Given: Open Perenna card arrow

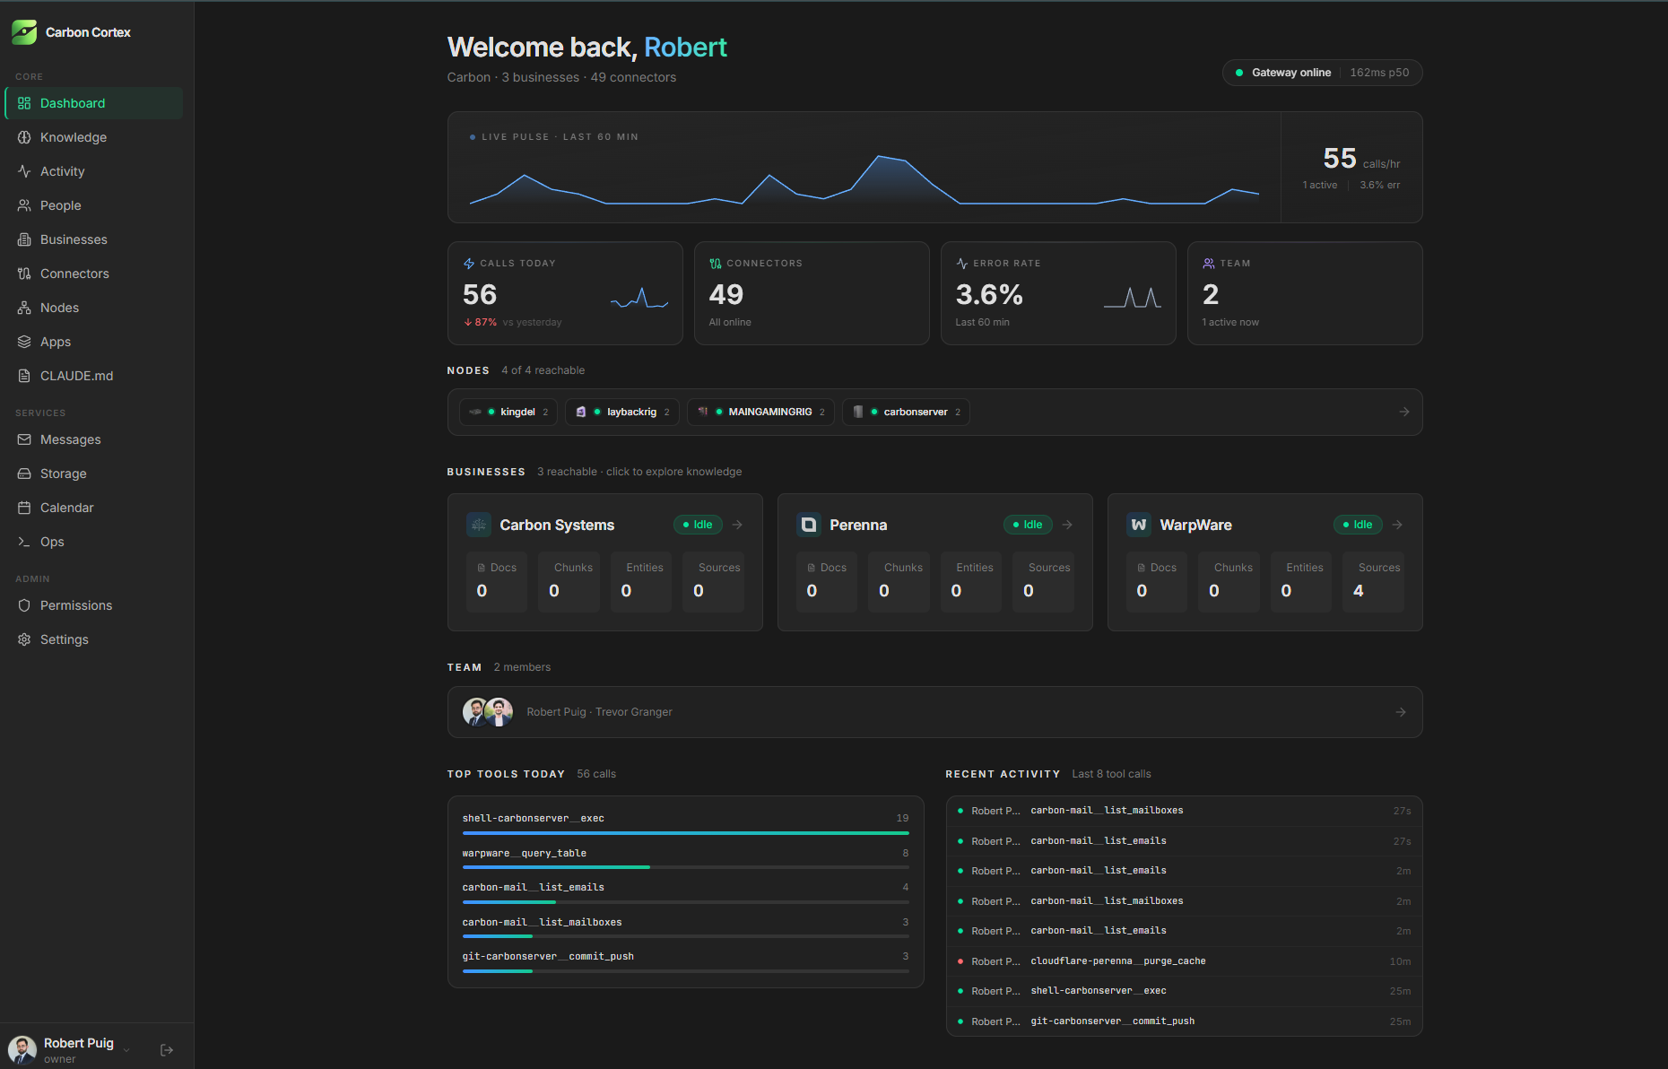Looking at the screenshot, I should tap(1067, 525).
